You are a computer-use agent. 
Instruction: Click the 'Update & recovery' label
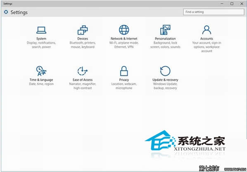click(x=165, y=80)
